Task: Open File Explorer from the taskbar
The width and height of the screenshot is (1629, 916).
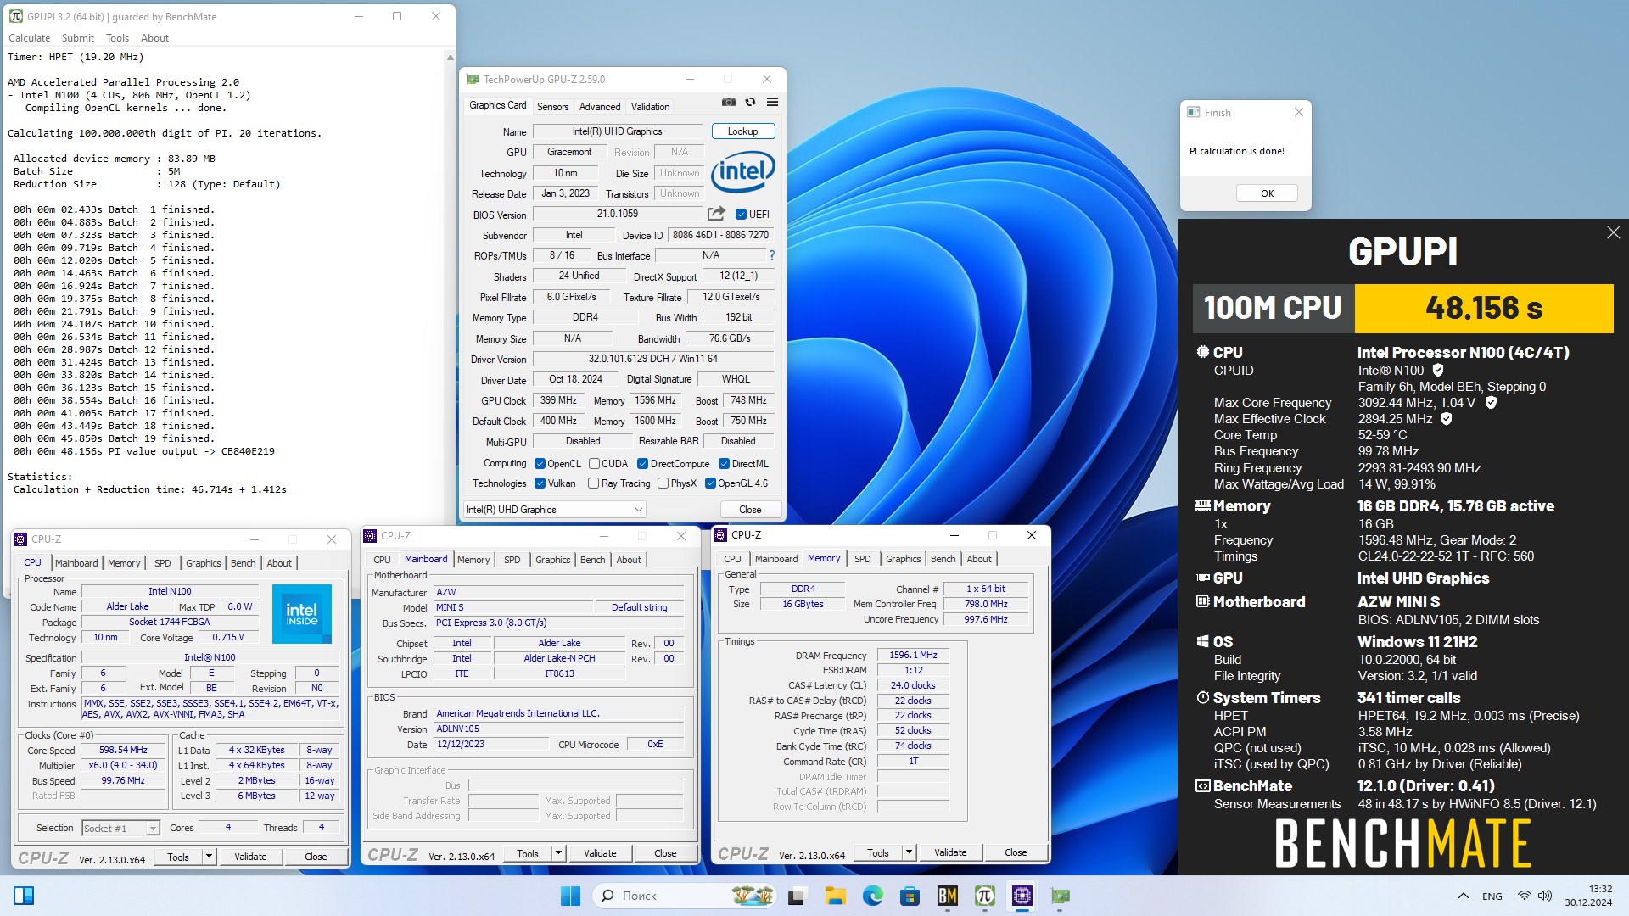Action: click(x=835, y=896)
